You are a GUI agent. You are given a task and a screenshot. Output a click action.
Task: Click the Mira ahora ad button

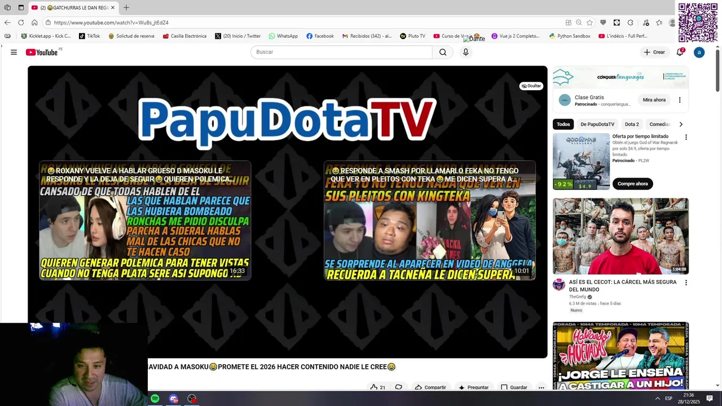(x=654, y=100)
